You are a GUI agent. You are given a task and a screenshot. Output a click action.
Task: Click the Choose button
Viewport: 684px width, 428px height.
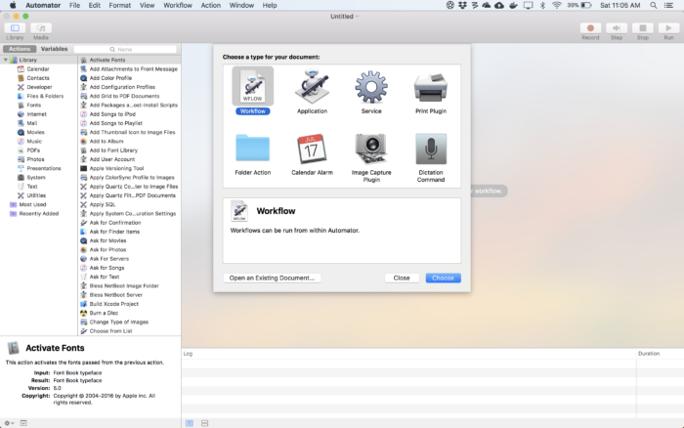click(x=443, y=278)
